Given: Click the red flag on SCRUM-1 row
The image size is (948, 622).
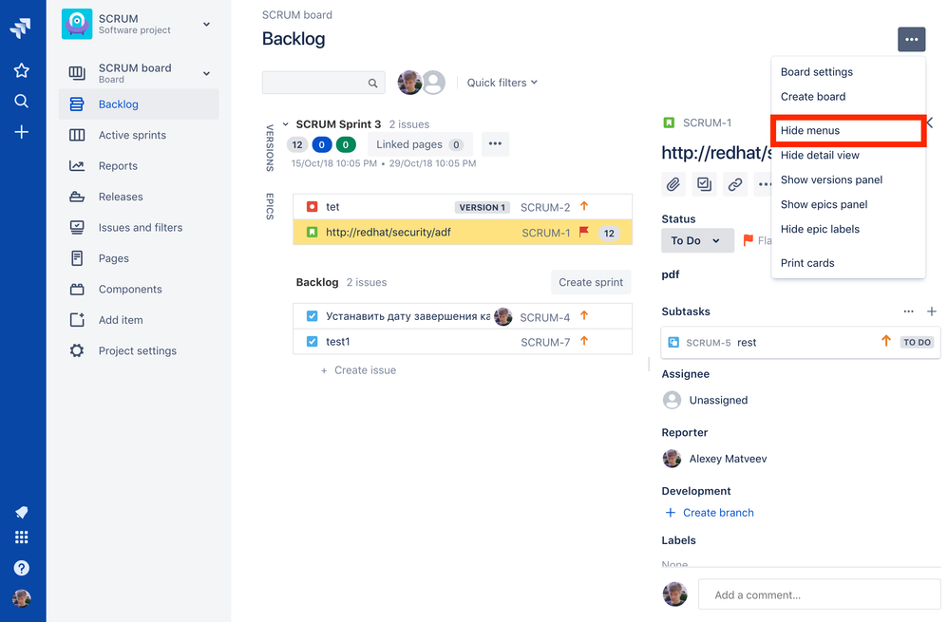Looking at the screenshot, I should [584, 232].
